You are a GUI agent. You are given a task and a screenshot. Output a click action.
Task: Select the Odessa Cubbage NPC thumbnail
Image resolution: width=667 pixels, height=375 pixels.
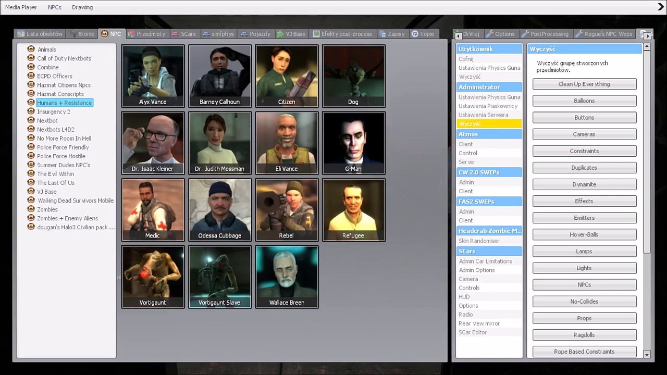pos(219,210)
